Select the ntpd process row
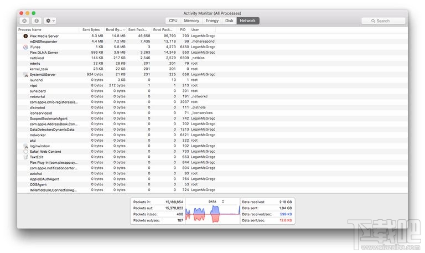 (x=212, y=85)
